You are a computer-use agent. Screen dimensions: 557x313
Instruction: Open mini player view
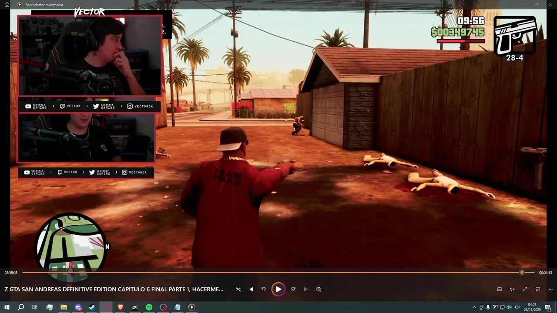coord(538,289)
